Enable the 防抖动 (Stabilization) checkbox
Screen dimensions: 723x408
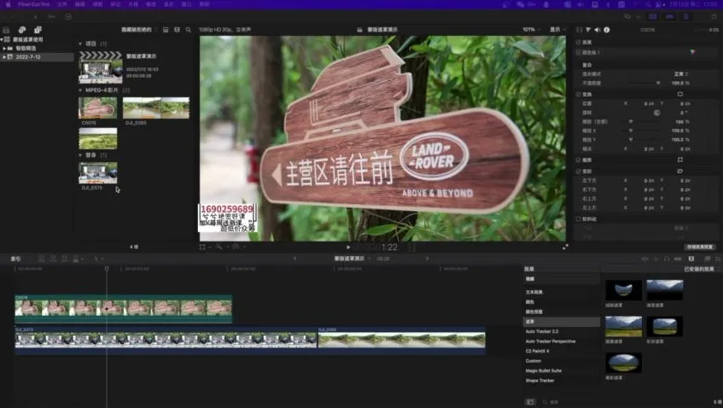point(578,219)
